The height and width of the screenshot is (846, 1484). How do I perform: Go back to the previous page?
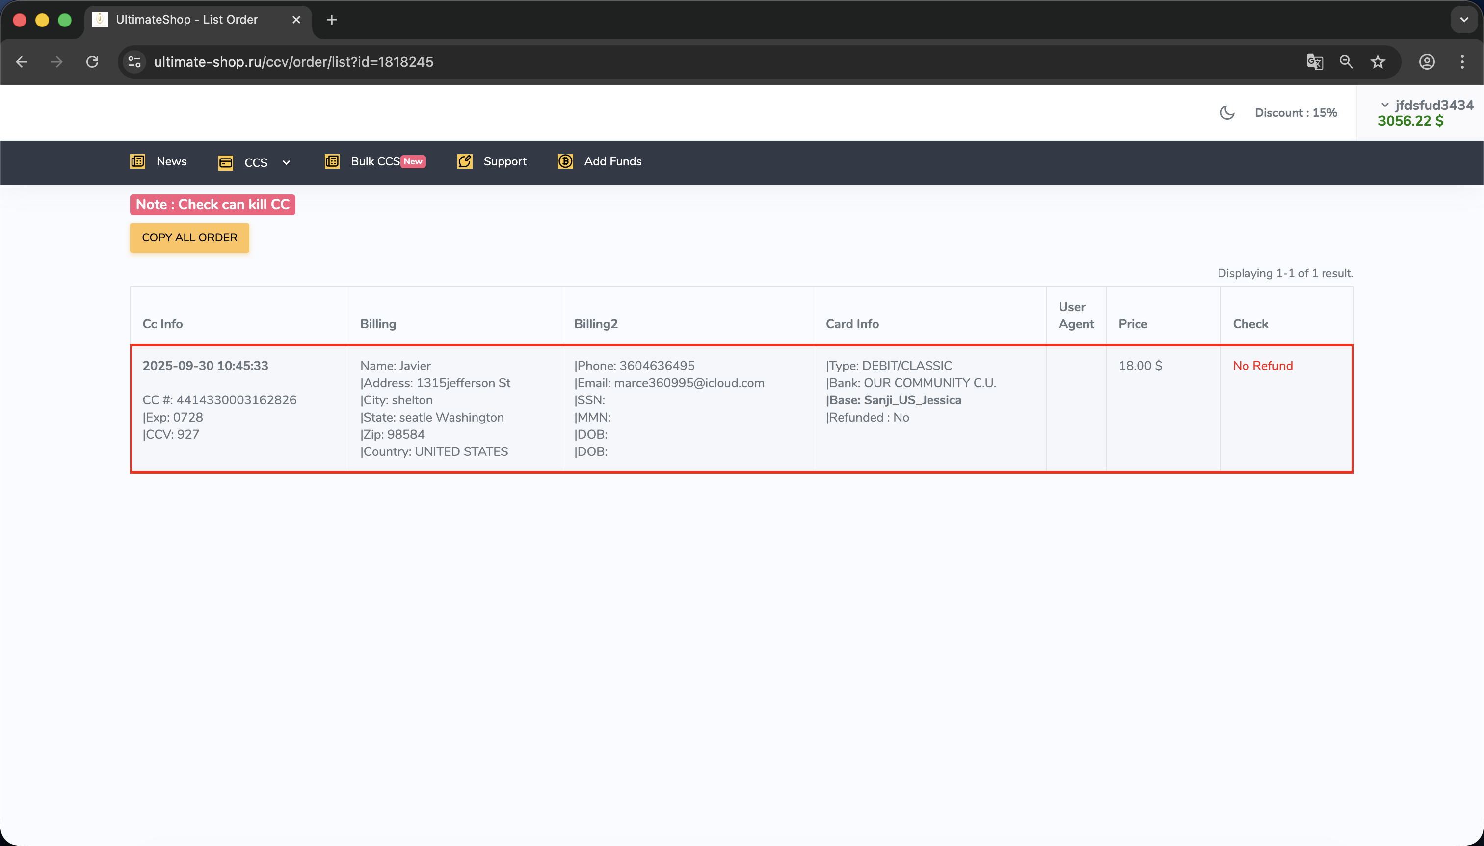tap(22, 62)
